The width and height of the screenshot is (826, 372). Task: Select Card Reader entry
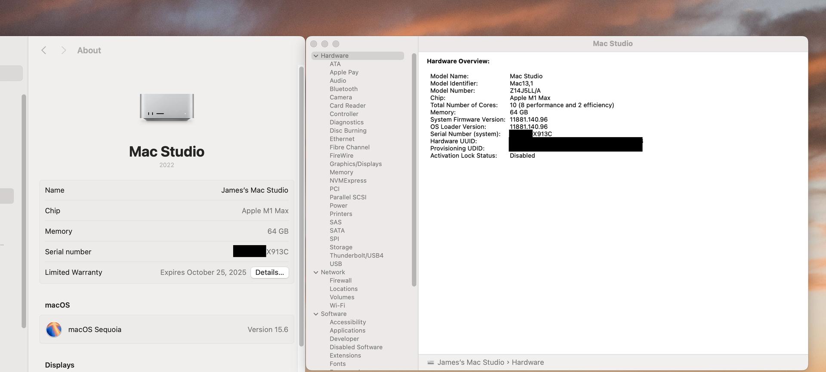(x=348, y=106)
